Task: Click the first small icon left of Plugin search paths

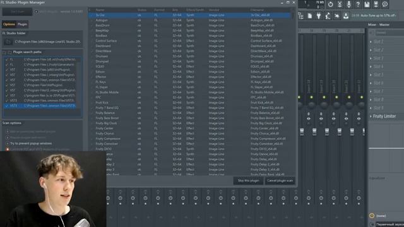Action: (x=4, y=52)
